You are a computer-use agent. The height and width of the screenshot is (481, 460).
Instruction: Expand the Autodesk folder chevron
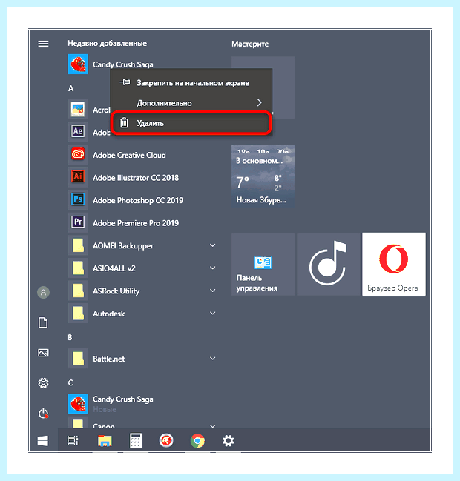212,314
